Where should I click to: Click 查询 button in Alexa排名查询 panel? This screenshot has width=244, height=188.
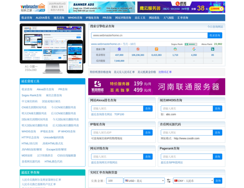point(148,109)
